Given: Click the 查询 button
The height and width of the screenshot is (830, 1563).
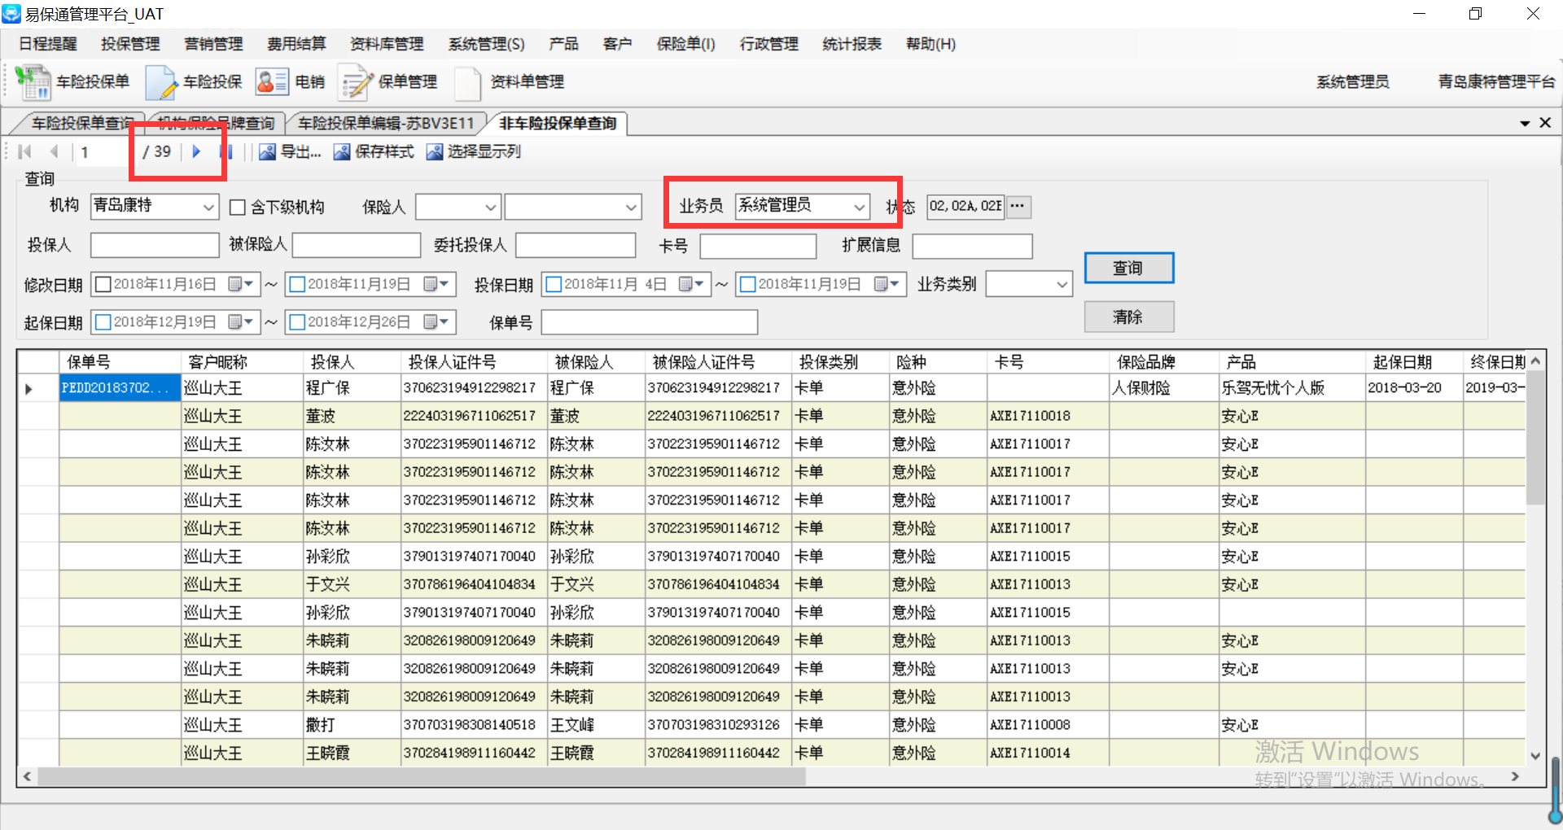Looking at the screenshot, I should click(1128, 268).
